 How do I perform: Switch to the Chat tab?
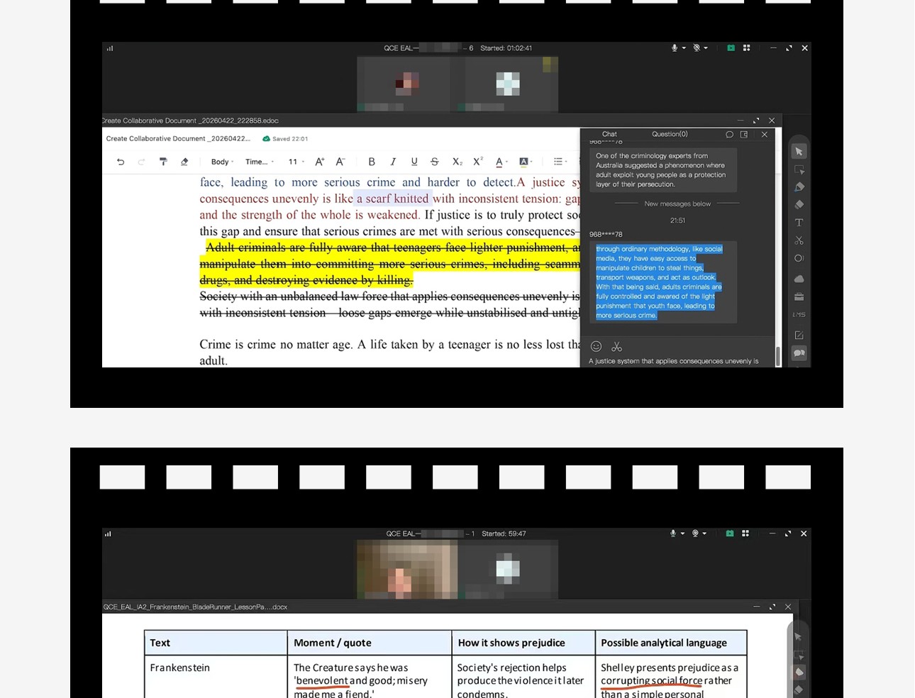(x=609, y=134)
